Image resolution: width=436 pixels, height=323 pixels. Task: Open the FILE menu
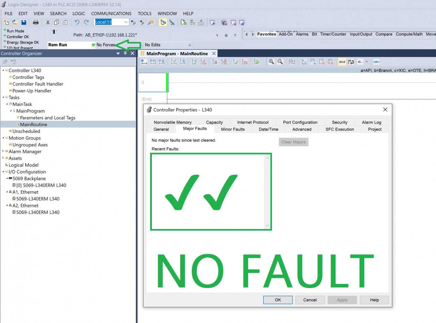click(x=9, y=14)
